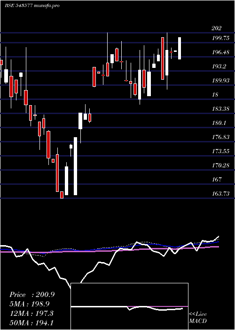
Task: Select the 193.2 price axis label
Action: [x=219, y=66]
